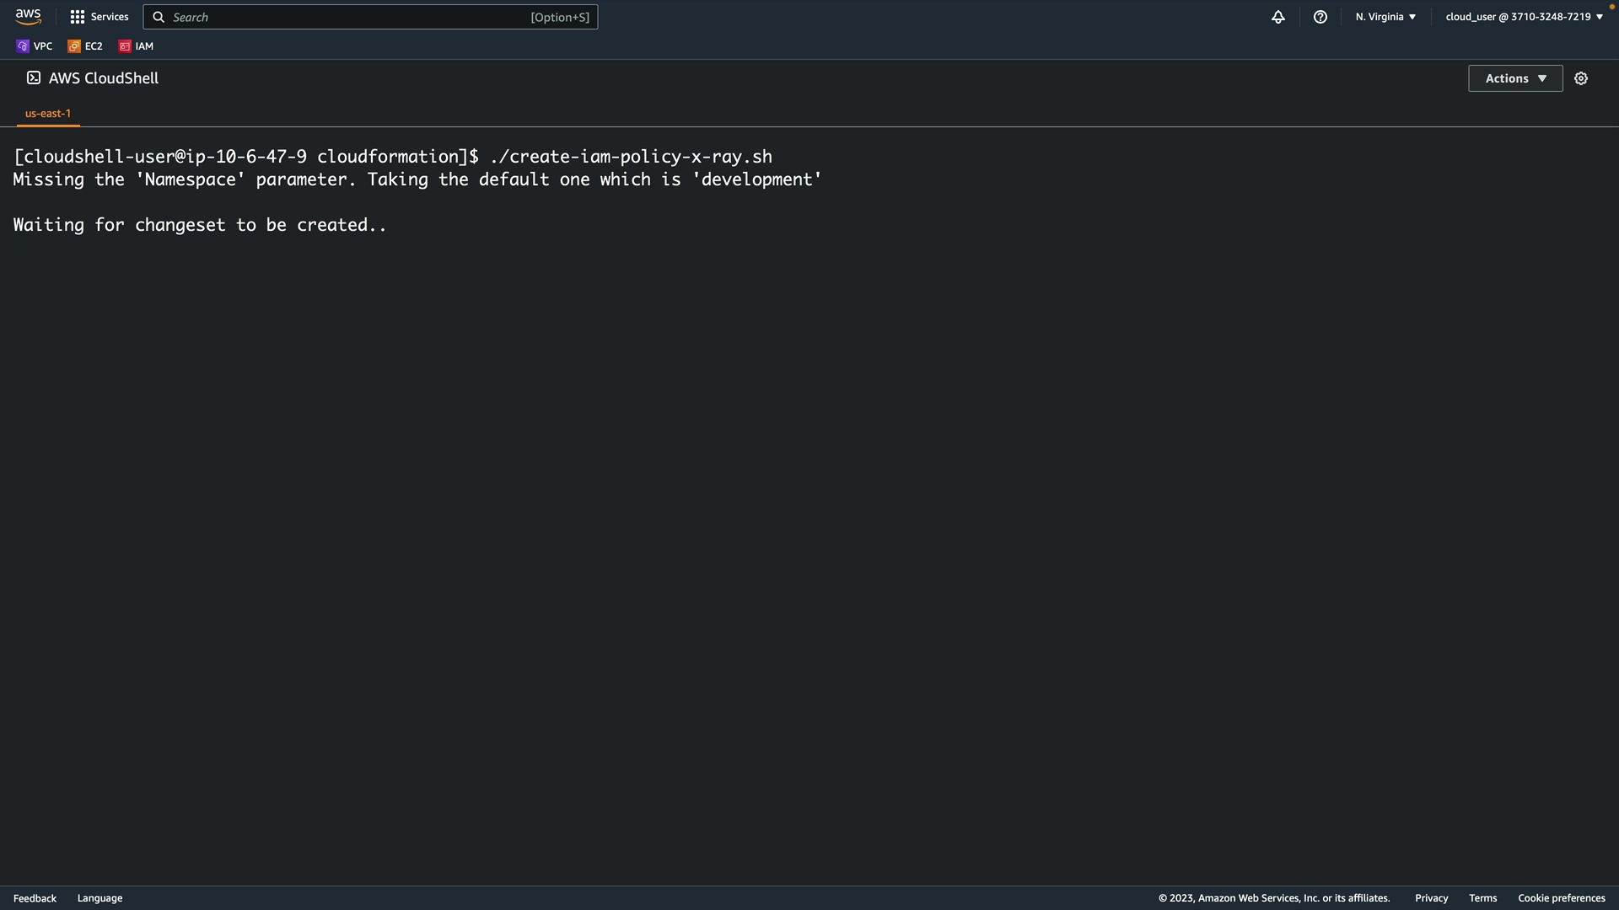Open the Language selector in footer
This screenshot has height=910, width=1619.
point(100,898)
